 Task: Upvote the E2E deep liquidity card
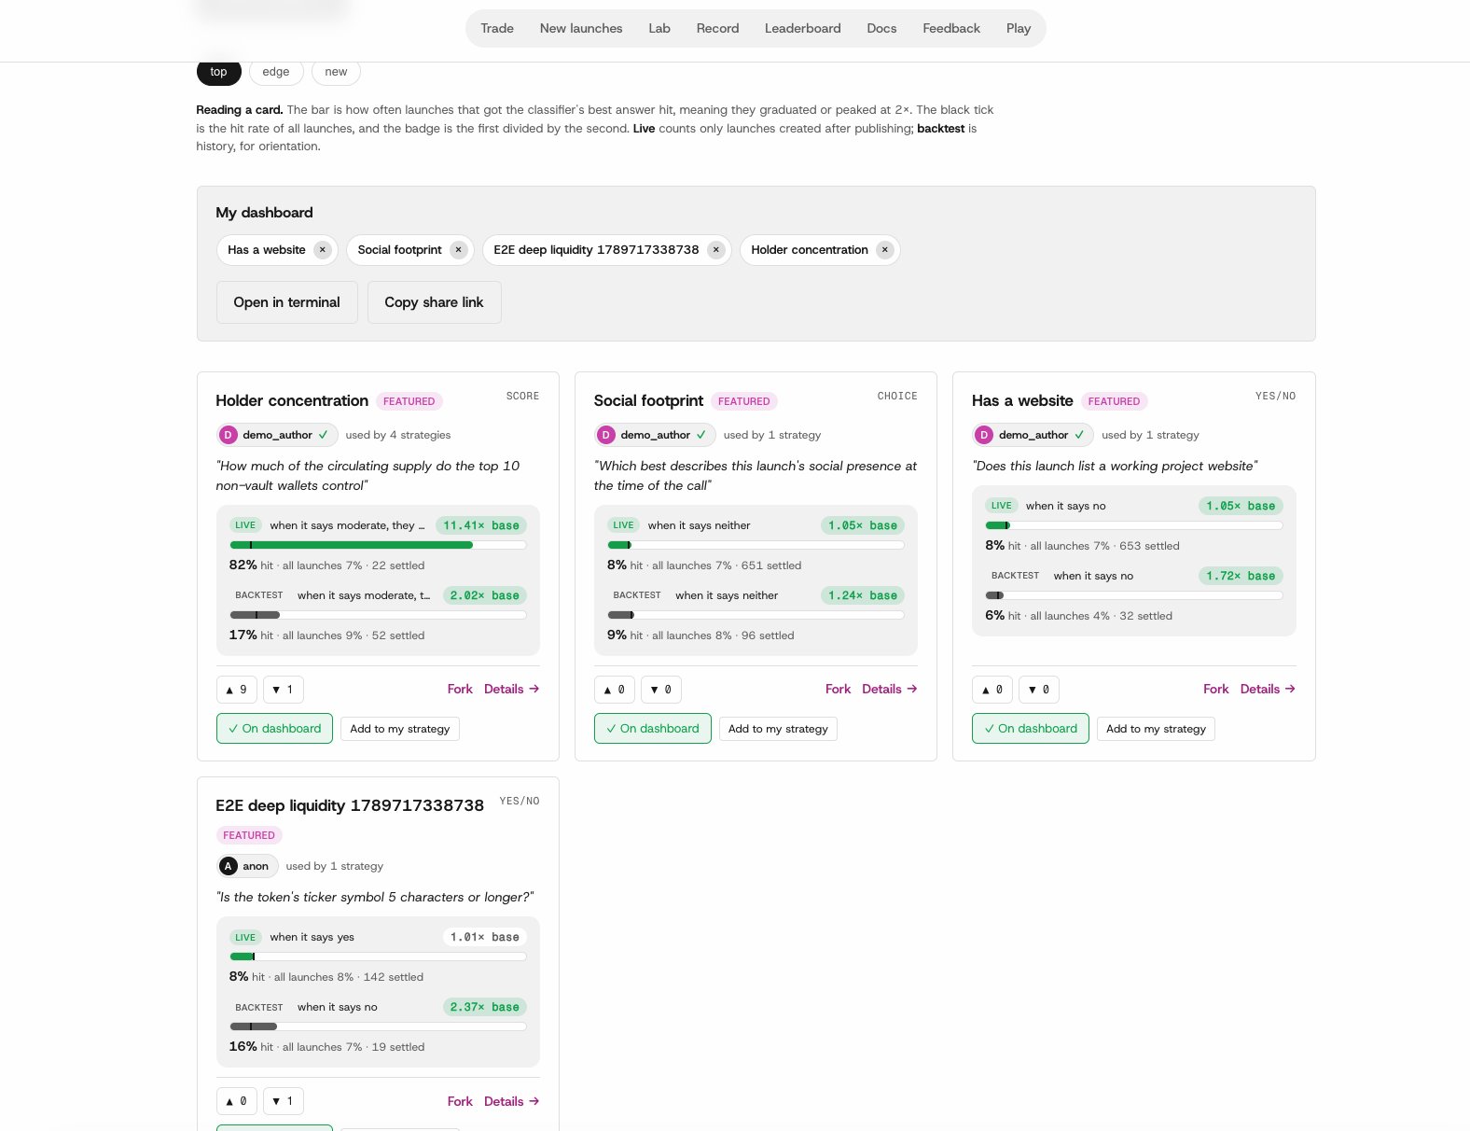click(237, 1101)
